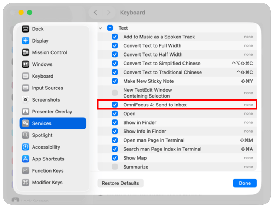The image size is (273, 207).
Task: Select the Display sun icon
Action: point(25,41)
